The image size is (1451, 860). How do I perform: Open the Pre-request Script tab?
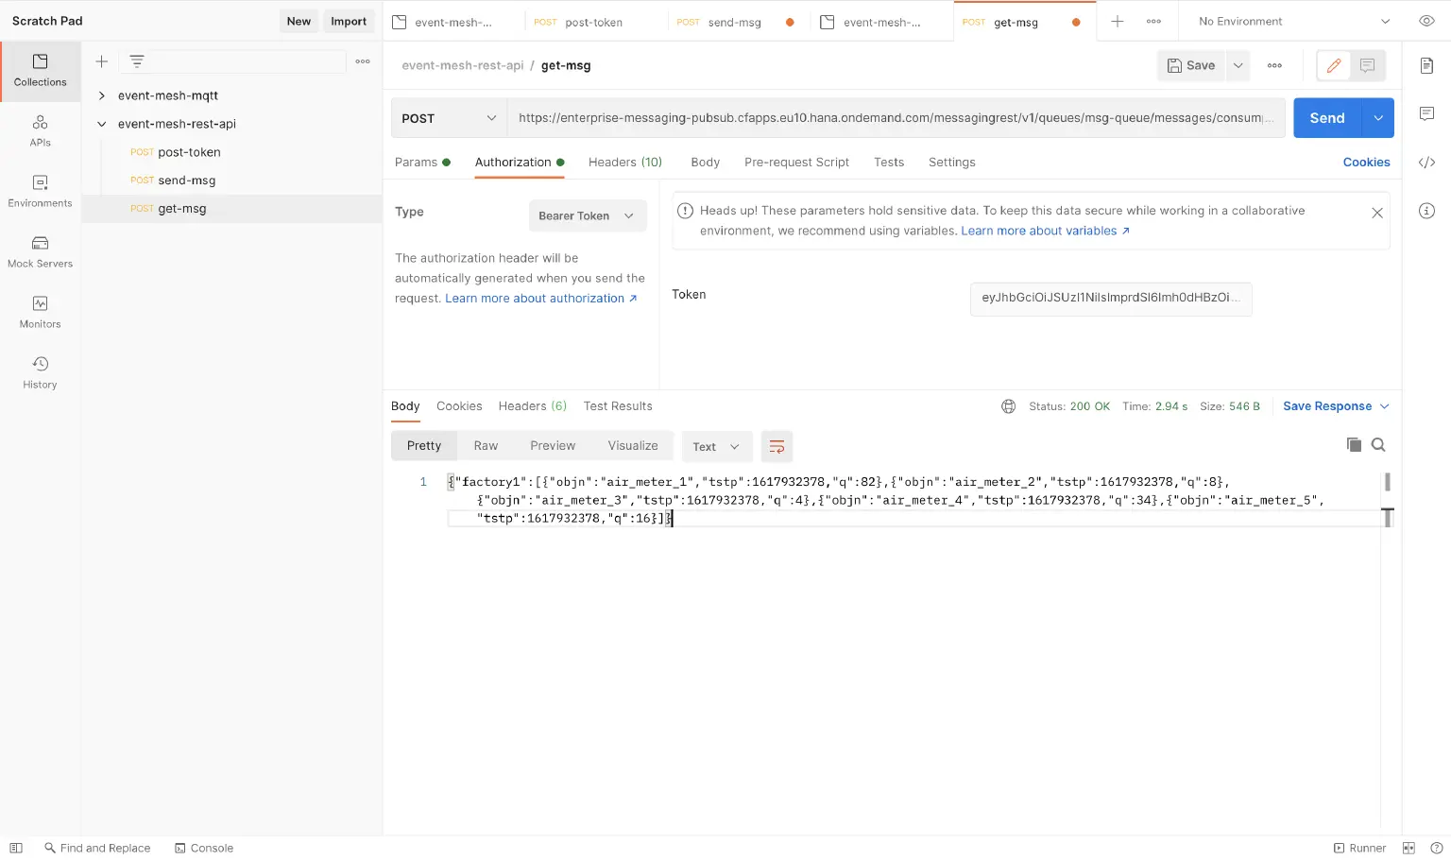coord(796,163)
